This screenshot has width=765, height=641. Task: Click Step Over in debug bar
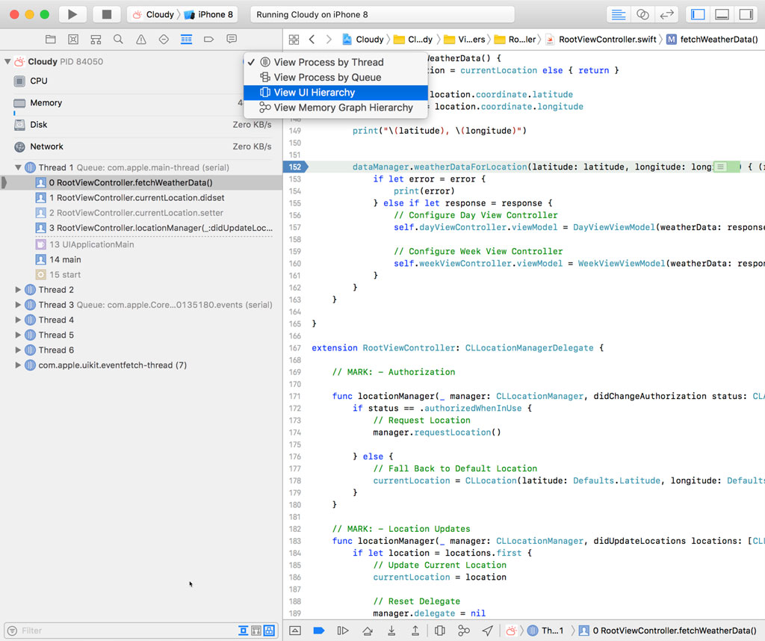click(367, 631)
